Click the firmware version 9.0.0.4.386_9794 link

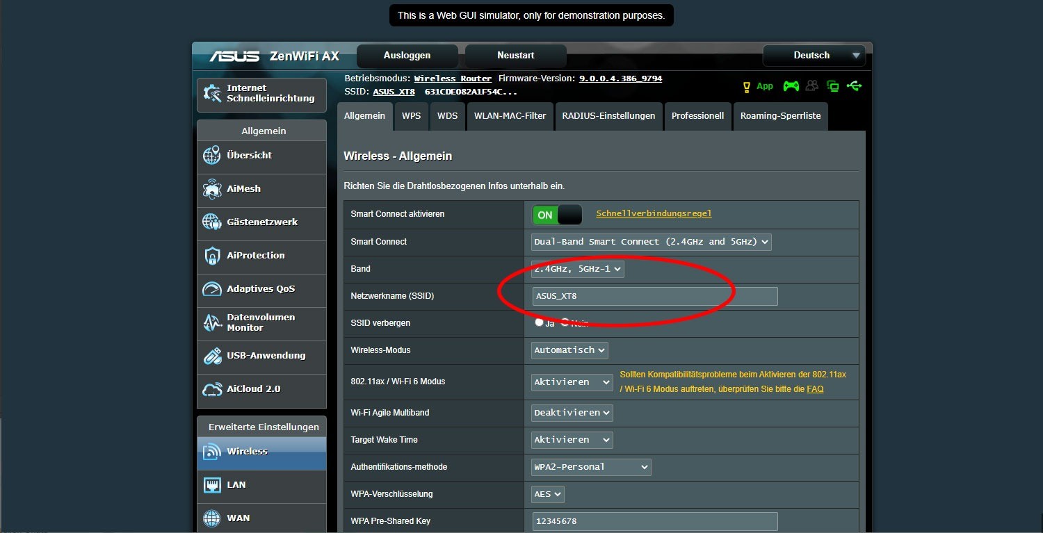(620, 79)
